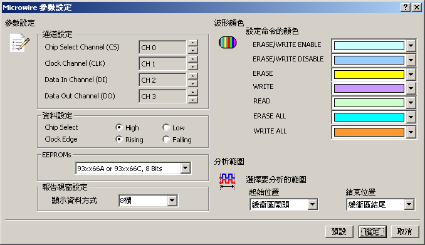Click the CH 0 channel field

[162, 48]
